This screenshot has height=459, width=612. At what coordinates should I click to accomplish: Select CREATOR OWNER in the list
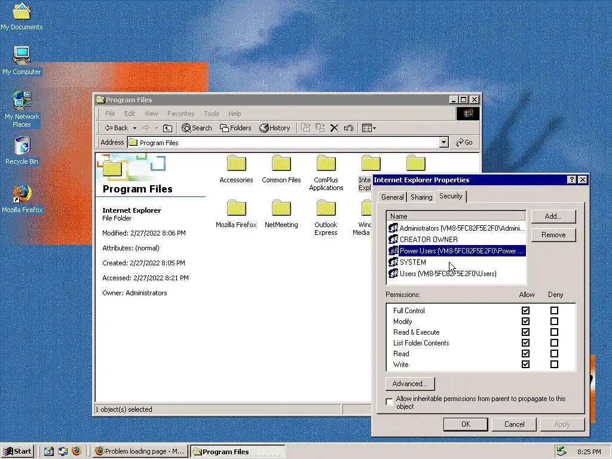click(x=457, y=240)
